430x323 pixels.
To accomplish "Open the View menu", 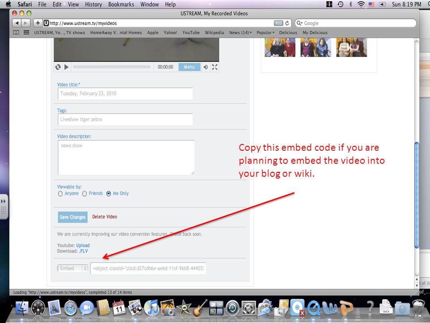I will (73, 4).
